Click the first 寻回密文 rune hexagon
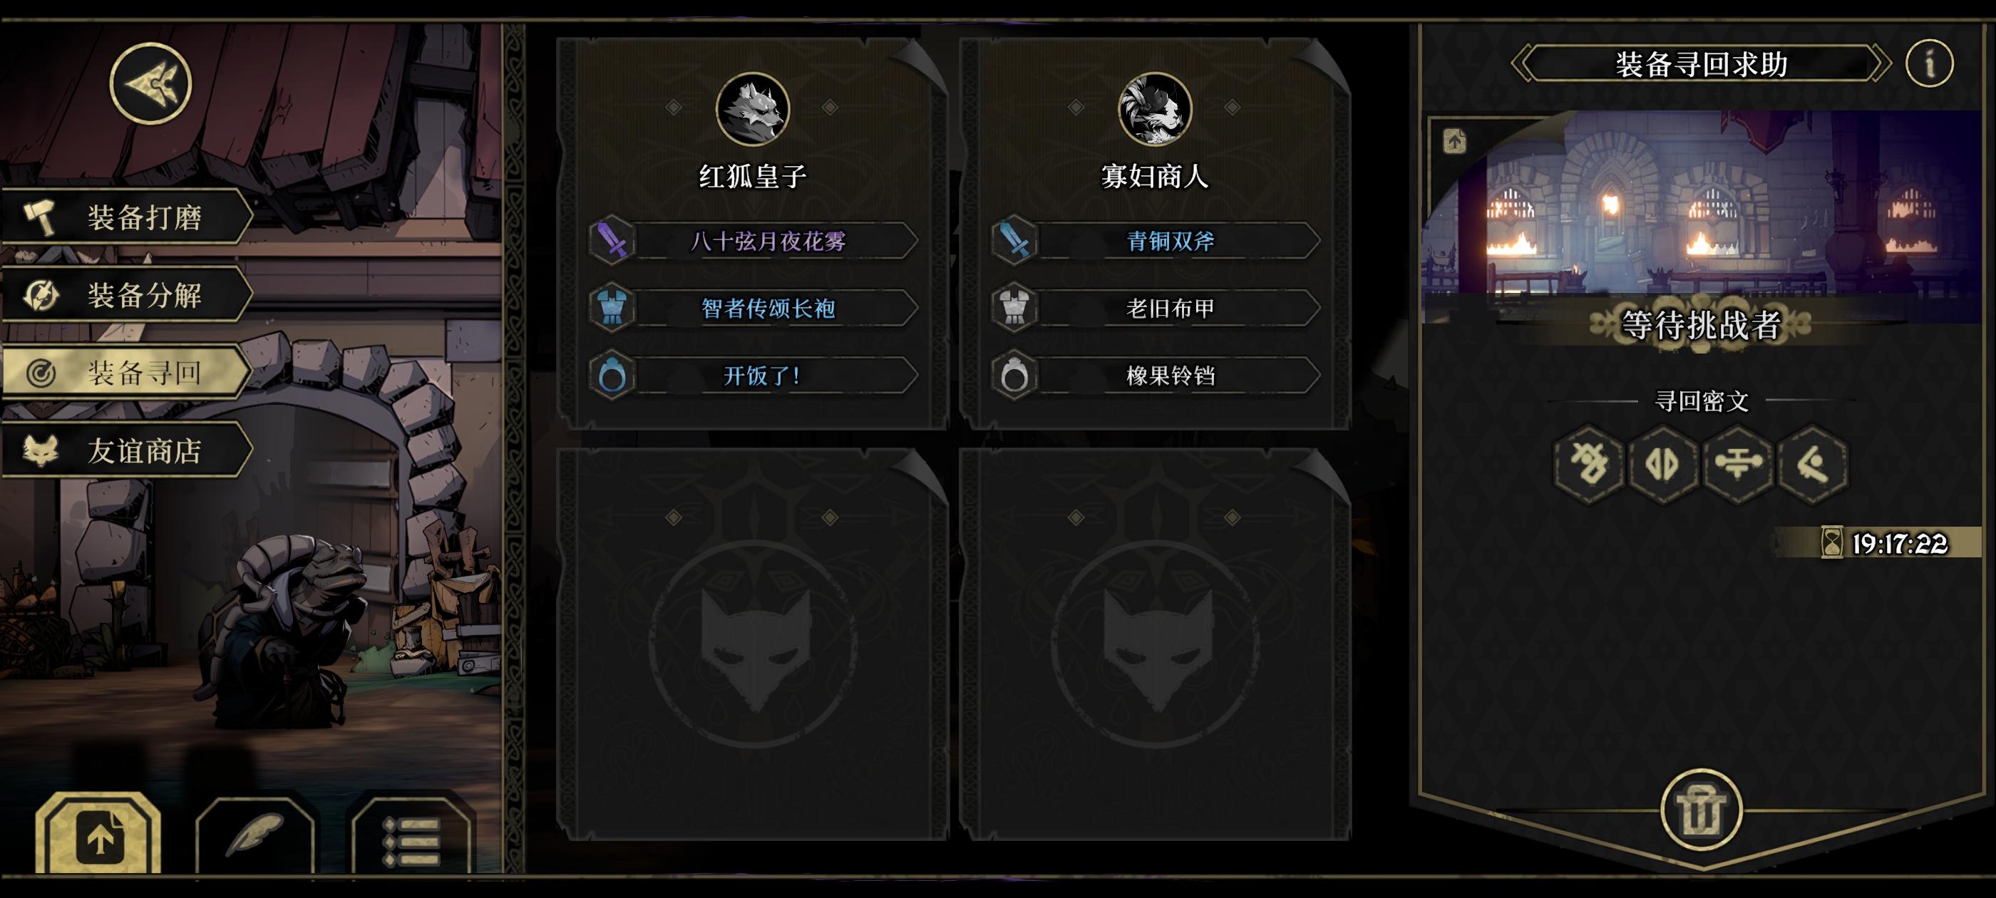 1589,464
